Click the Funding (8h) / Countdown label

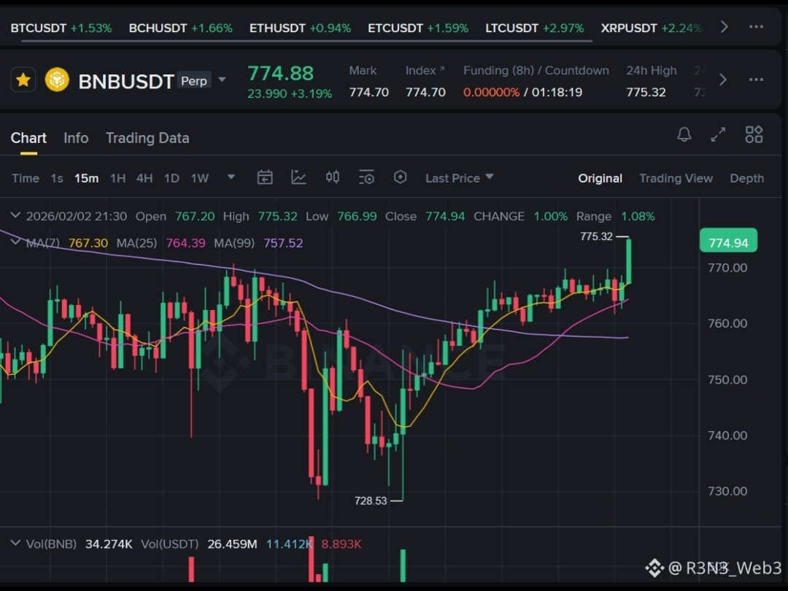point(536,71)
